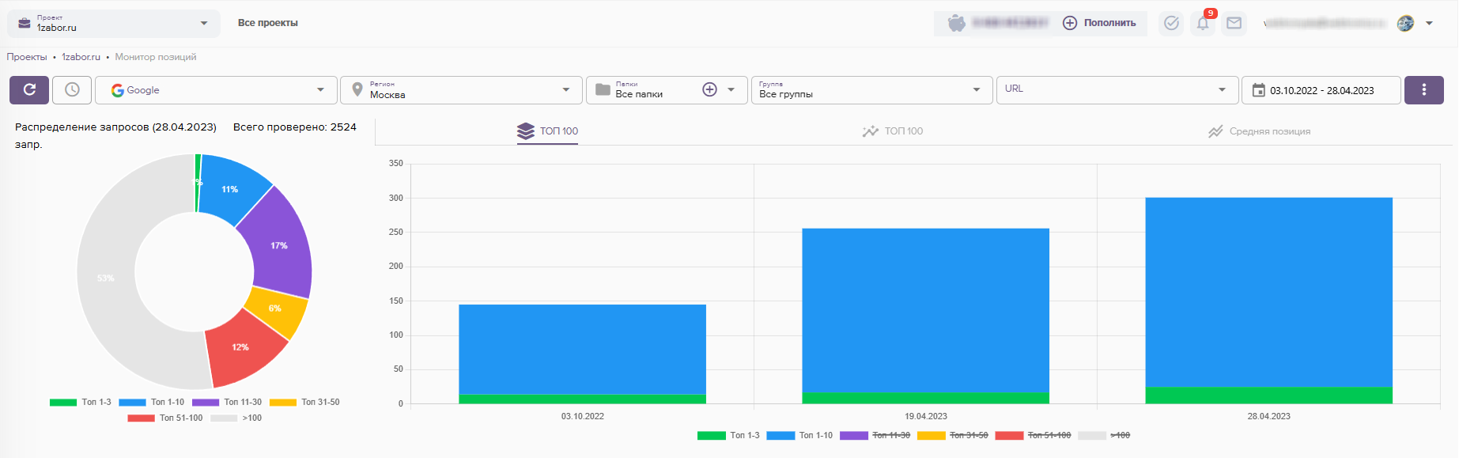The width and height of the screenshot is (1459, 458).
Task: Show Топ 31-50 series in bar chart legend
Action: point(952,436)
